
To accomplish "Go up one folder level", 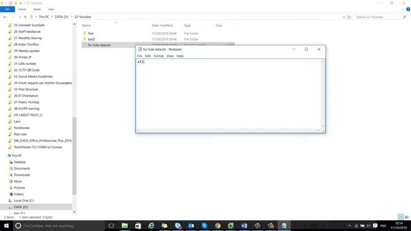I will (25, 17).
